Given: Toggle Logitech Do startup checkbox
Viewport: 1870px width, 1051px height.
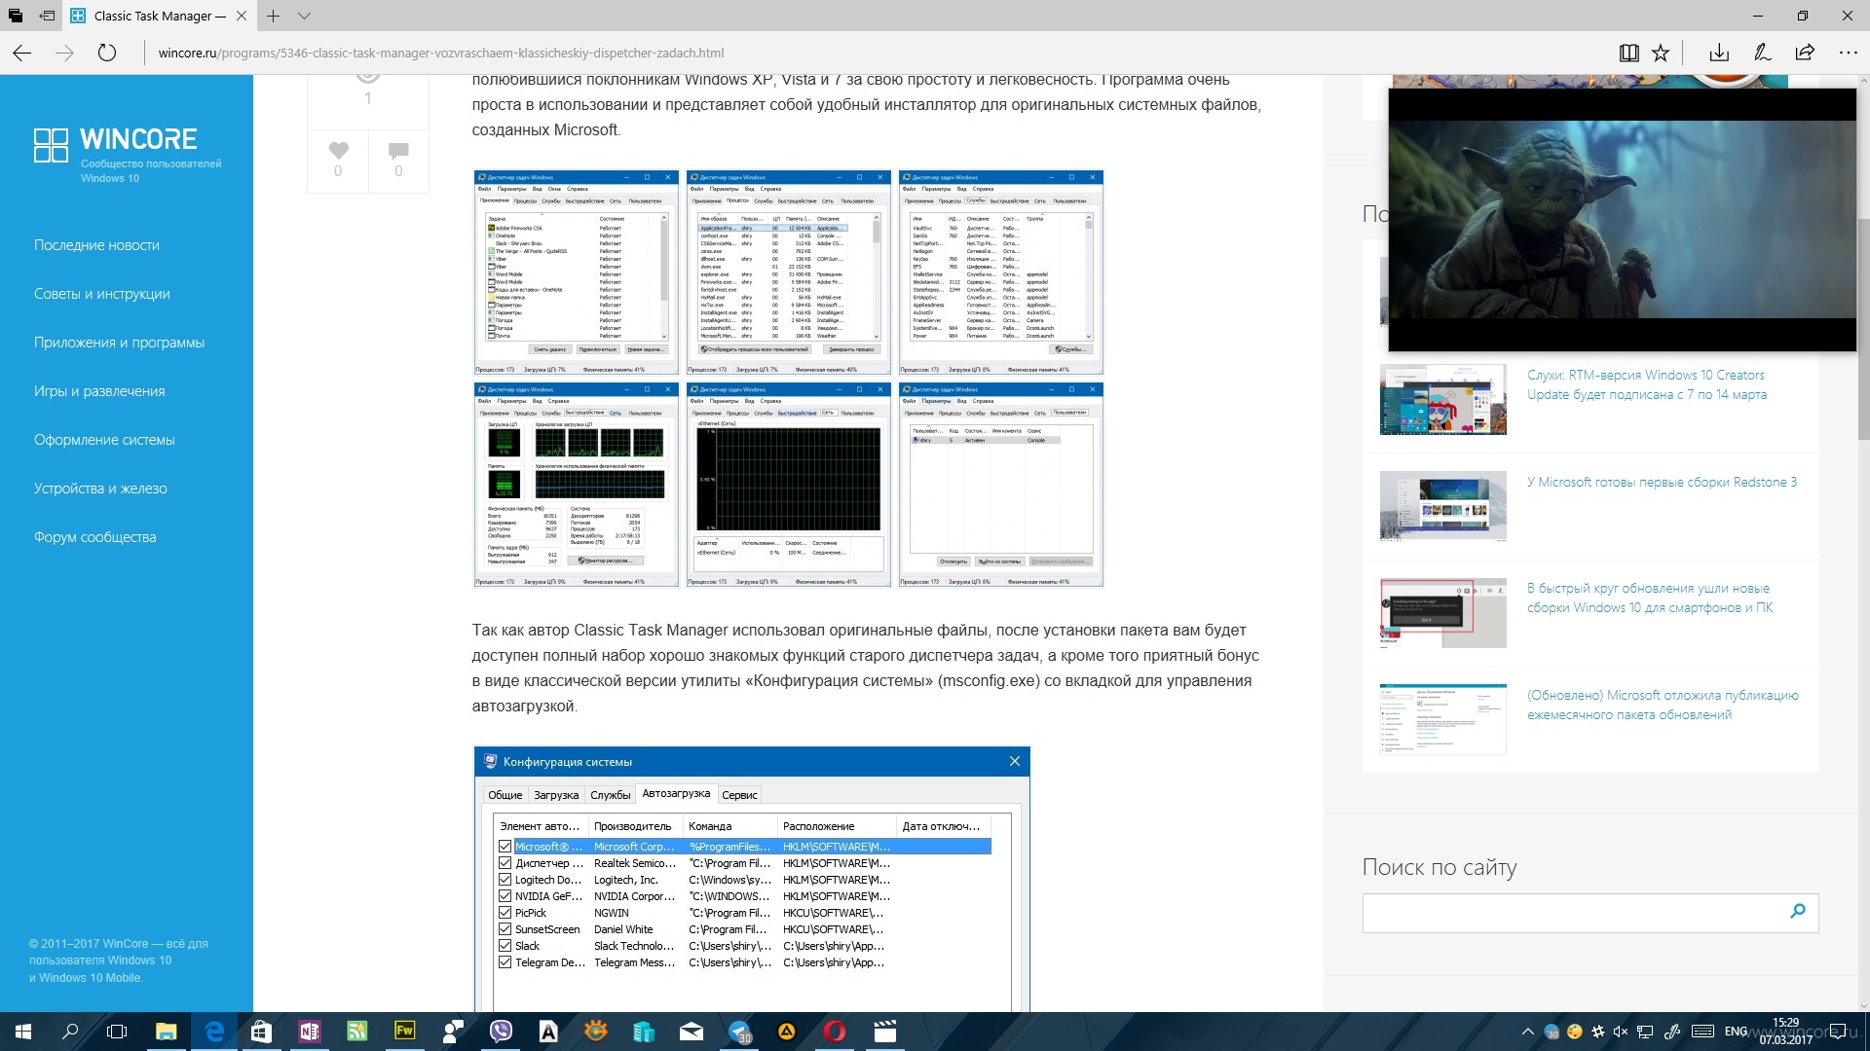Looking at the screenshot, I should 505,880.
